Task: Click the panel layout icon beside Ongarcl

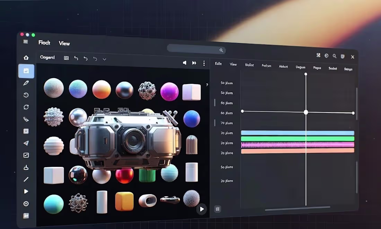Action: point(66,58)
